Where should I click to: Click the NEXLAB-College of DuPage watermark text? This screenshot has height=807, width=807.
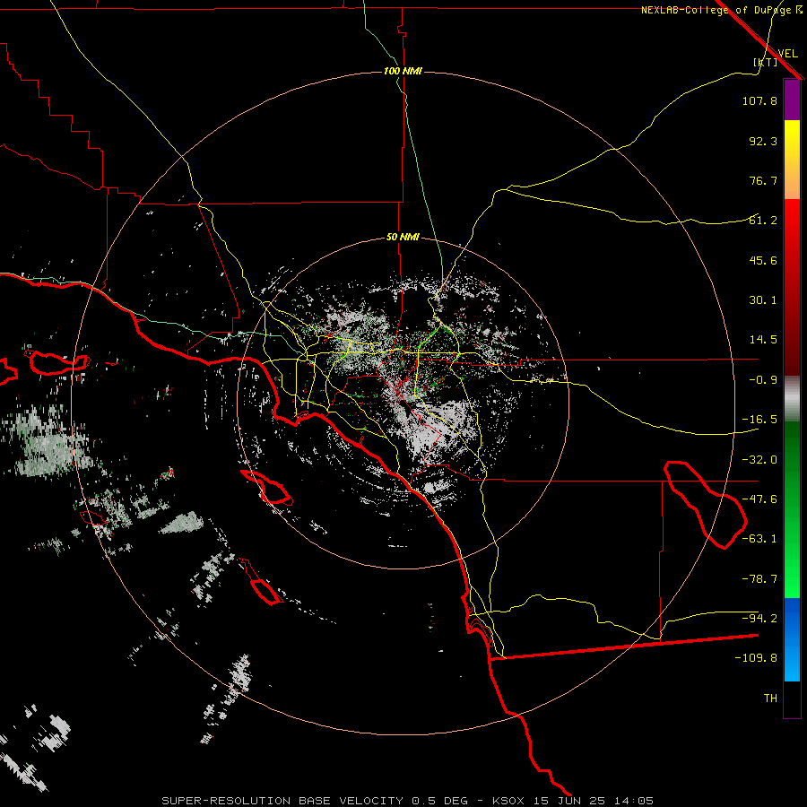(x=722, y=10)
